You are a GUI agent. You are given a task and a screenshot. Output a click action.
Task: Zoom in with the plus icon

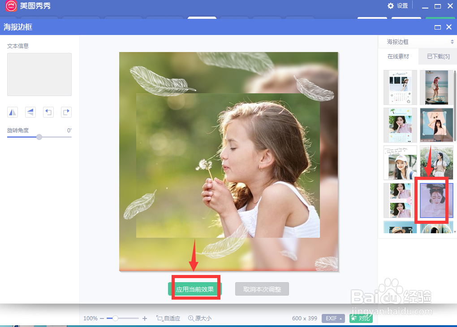(145, 318)
